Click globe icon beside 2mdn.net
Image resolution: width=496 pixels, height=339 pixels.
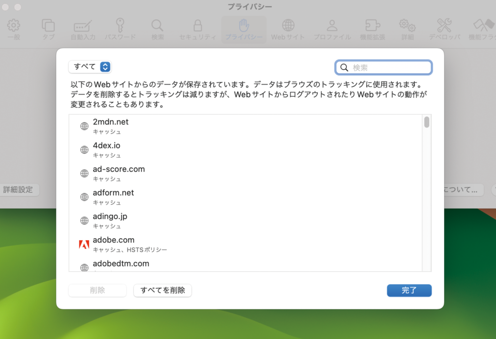pyautogui.click(x=84, y=126)
